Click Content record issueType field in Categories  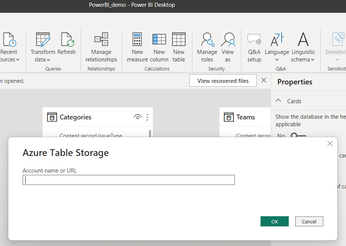pos(91,135)
